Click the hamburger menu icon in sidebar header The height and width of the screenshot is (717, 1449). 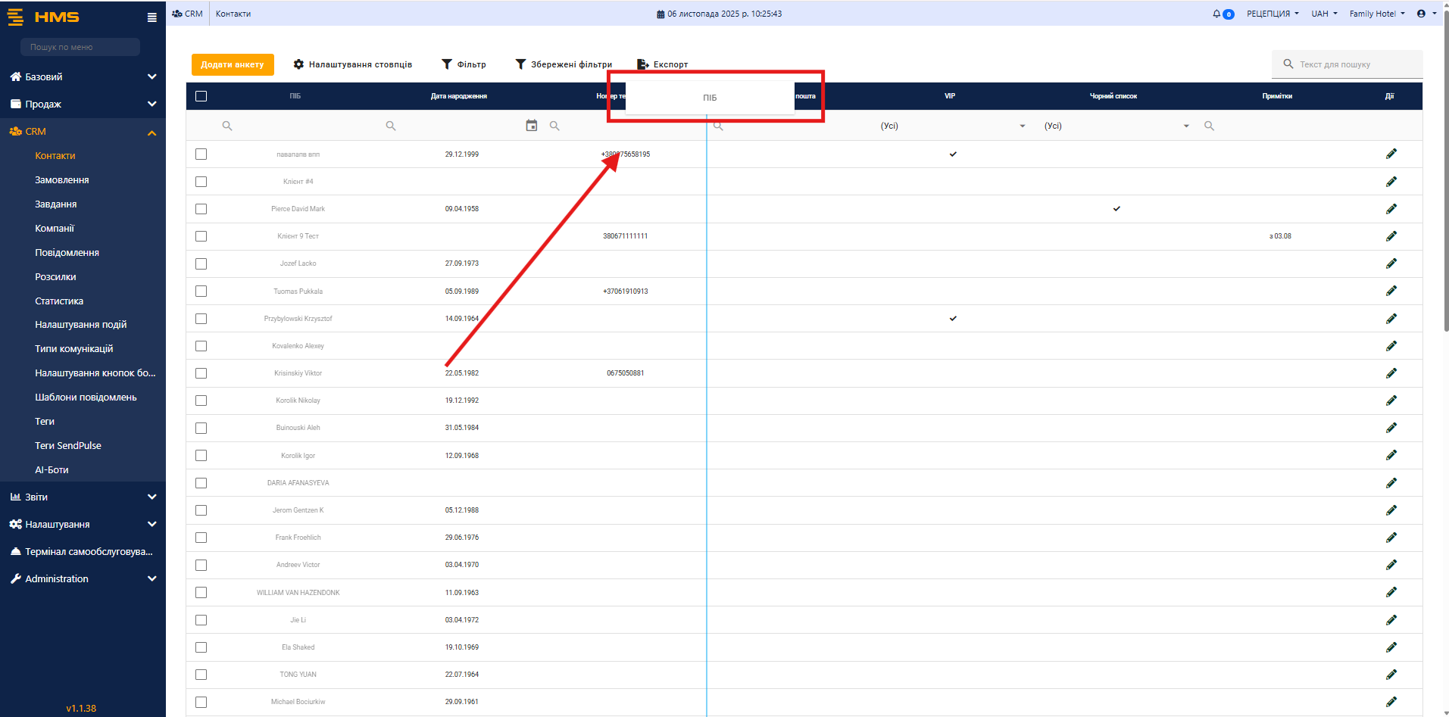pyautogui.click(x=152, y=17)
